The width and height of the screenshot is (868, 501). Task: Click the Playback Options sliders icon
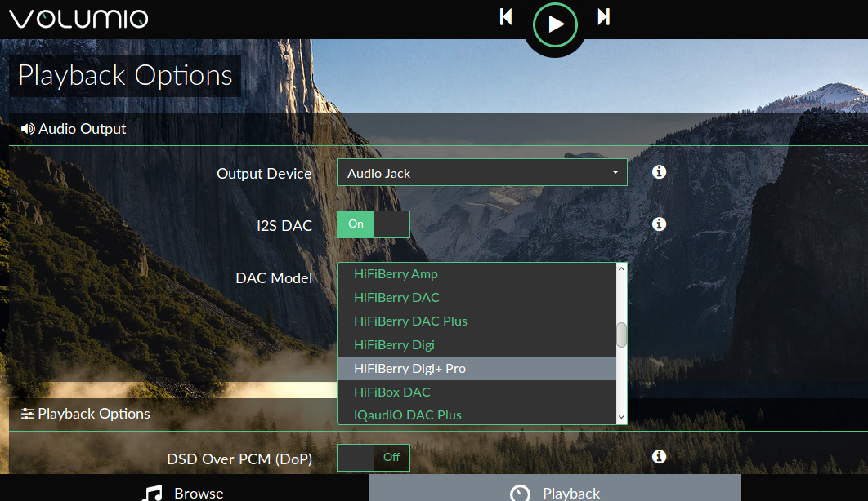tap(28, 414)
